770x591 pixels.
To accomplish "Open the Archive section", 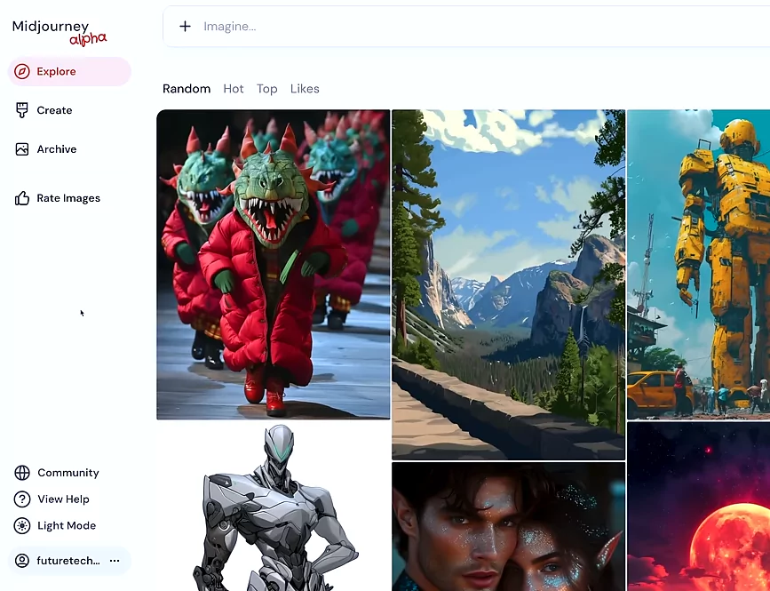I will [57, 148].
